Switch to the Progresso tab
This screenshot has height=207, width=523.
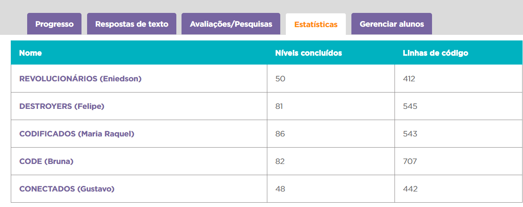(x=54, y=24)
